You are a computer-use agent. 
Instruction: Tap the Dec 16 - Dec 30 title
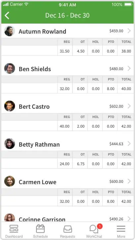[67, 16]
